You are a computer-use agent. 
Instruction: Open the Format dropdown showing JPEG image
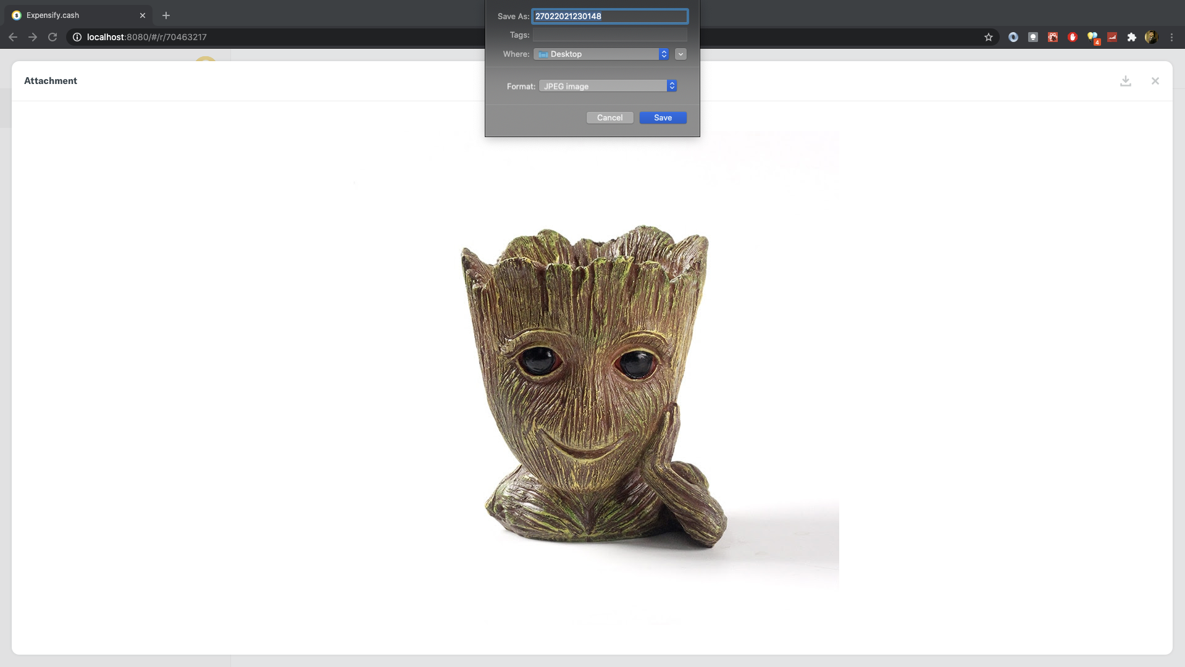(608, 86)
